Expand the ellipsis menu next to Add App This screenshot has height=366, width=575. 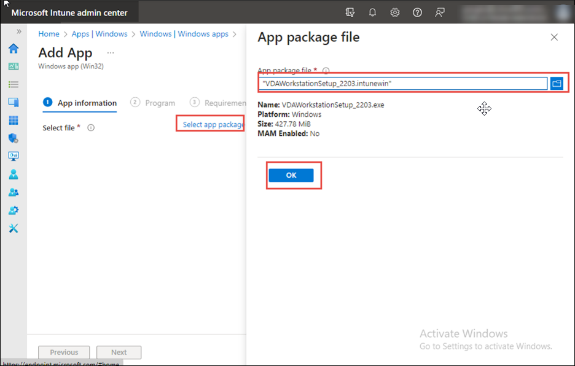(109, 52)
